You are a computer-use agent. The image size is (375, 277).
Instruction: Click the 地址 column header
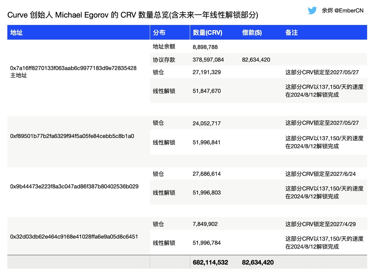16,33
